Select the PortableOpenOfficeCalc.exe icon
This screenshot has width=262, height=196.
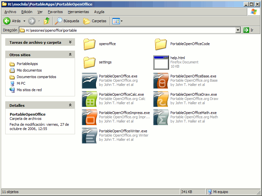(x=89, y=99)
